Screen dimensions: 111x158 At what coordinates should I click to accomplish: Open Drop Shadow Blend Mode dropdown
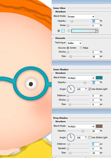(x=81, y=126)
